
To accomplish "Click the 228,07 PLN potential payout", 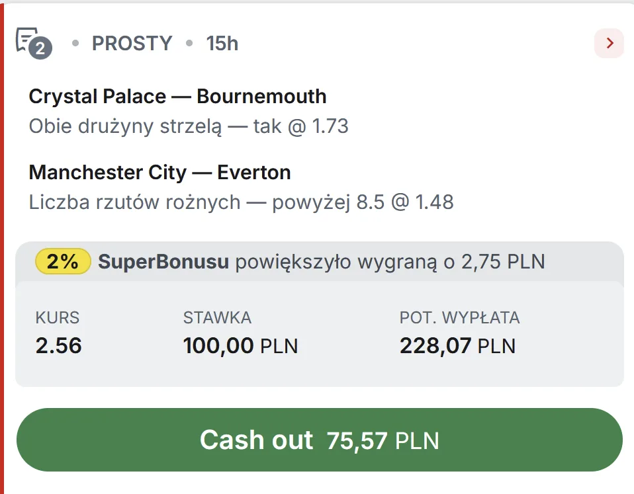I will [x=457, y=345].
